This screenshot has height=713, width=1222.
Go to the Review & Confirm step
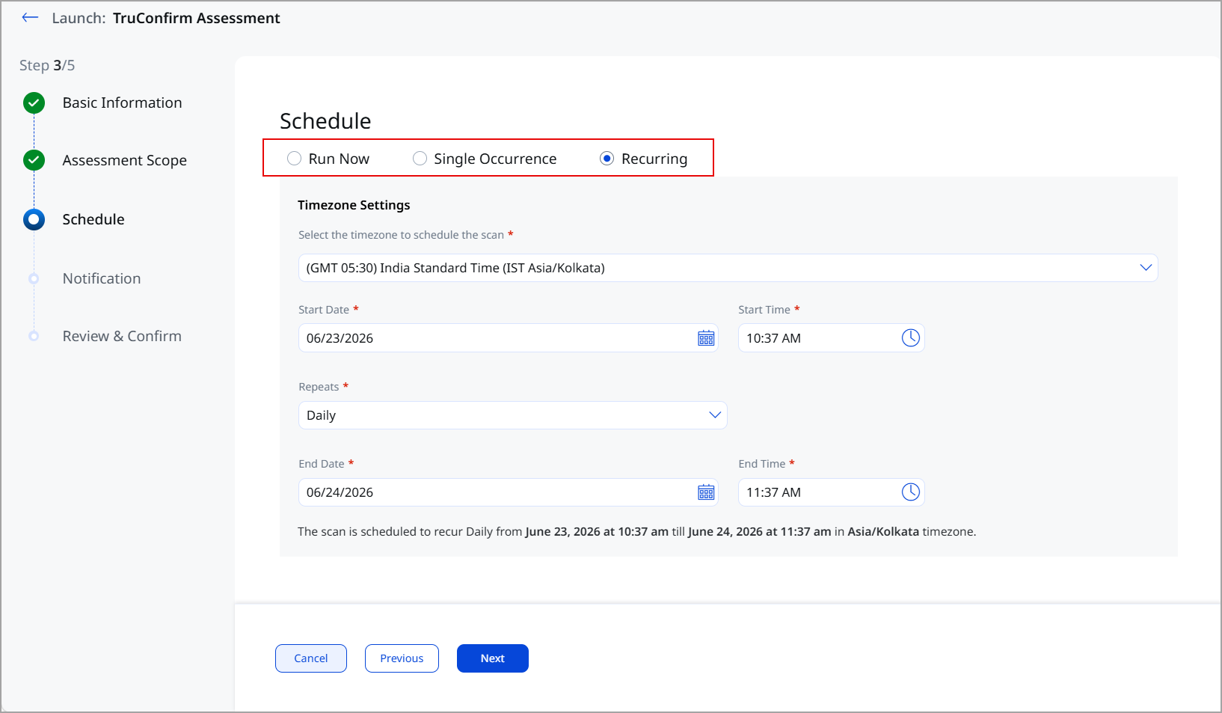coord(122,336)
